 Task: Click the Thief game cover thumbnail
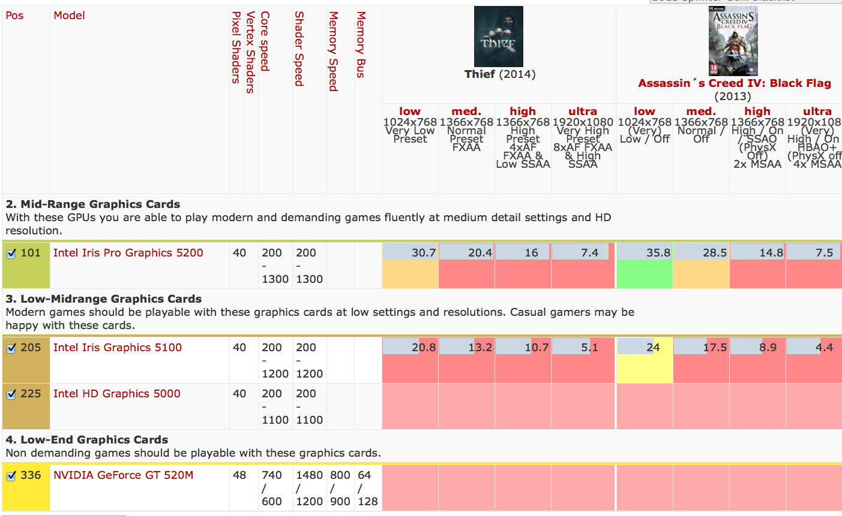pyautogui.click(x=499, y=37)
